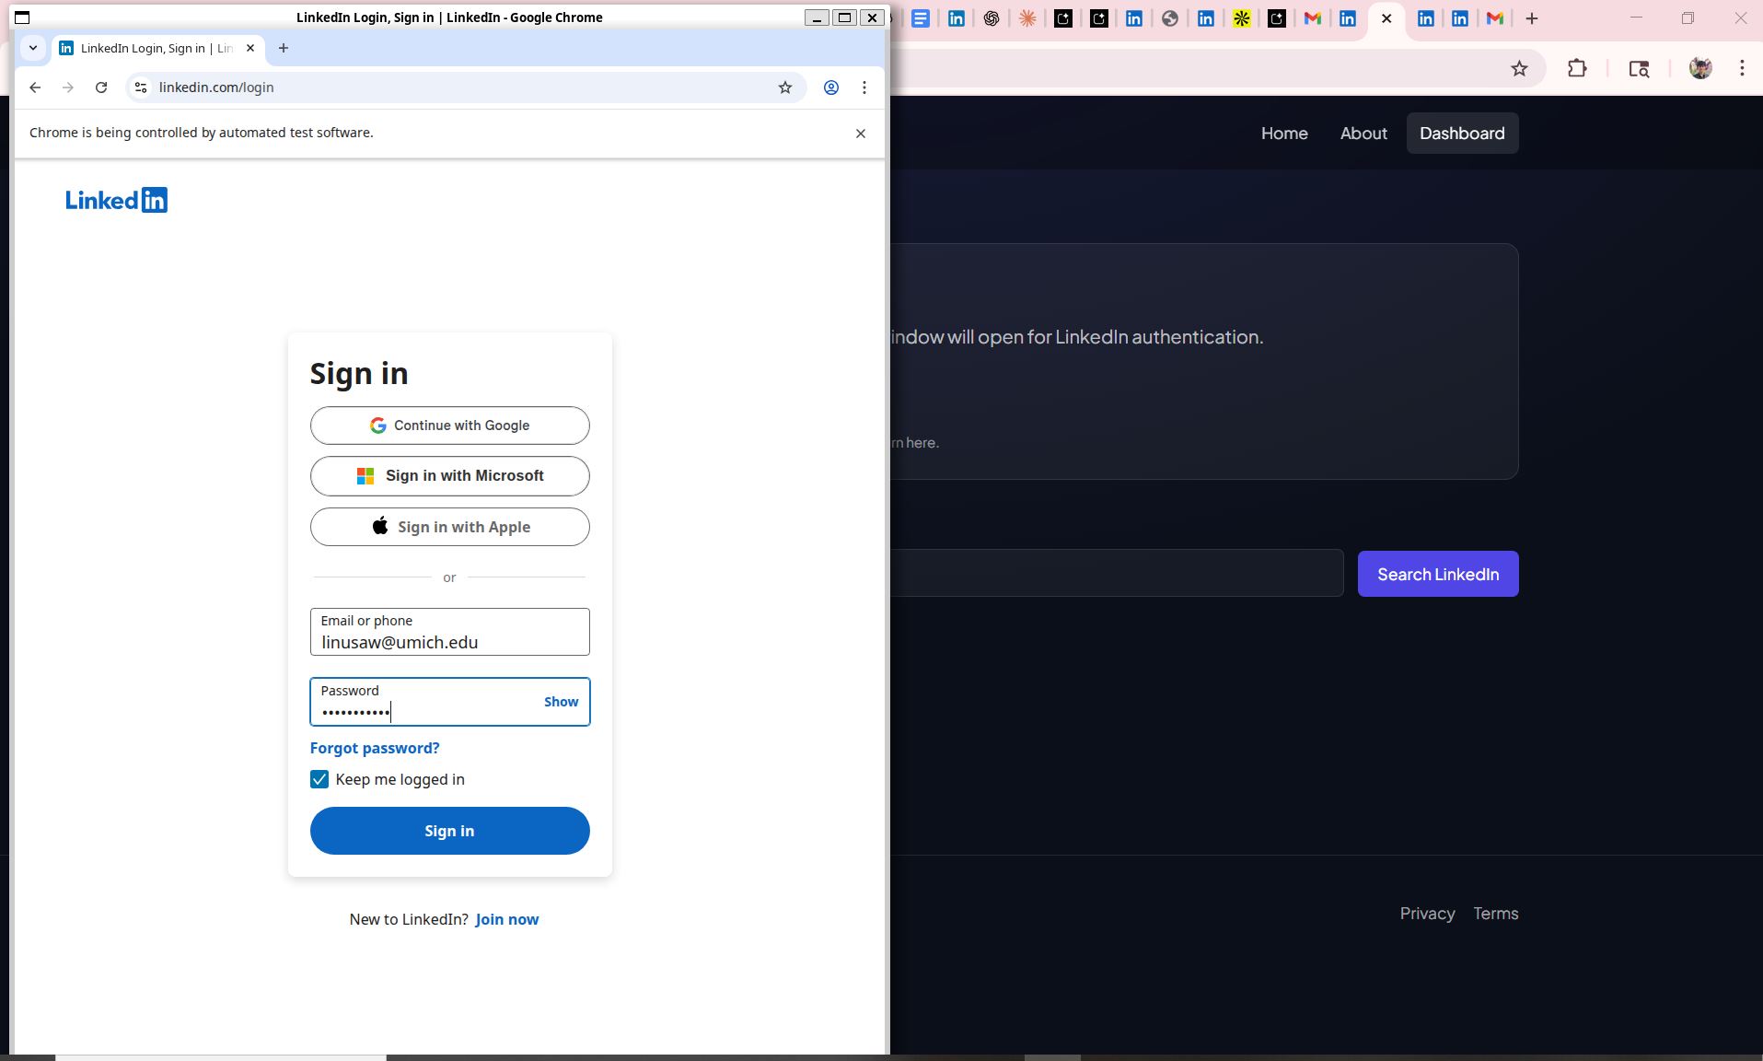Restore down the background browser window

[1688, 17]
